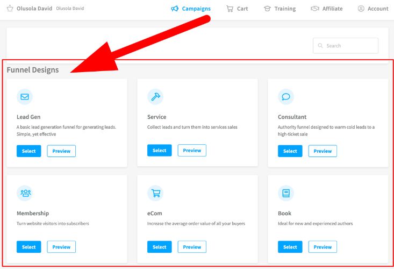The height and width of the screenshot is (269, 394).
Task: Preview the Membership funnel
Action: [x=61, y=247]
